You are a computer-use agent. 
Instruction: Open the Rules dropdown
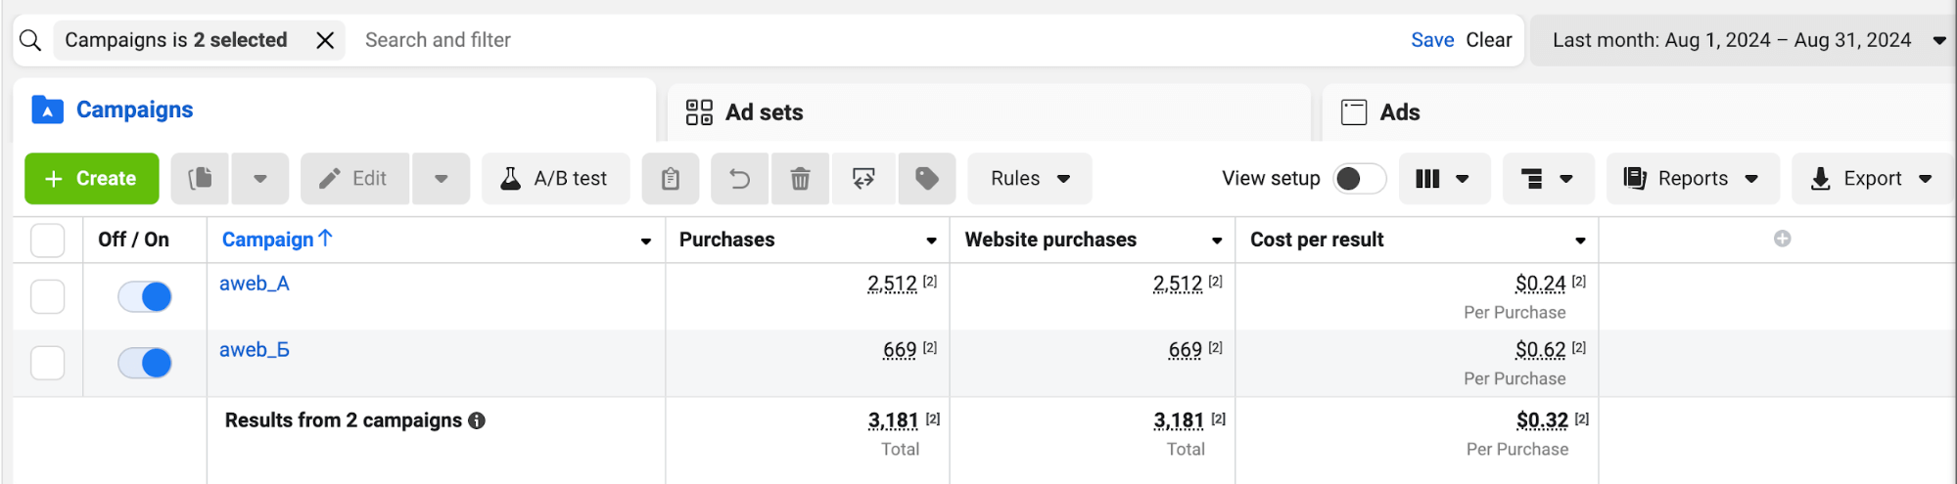click(1029, 178)
